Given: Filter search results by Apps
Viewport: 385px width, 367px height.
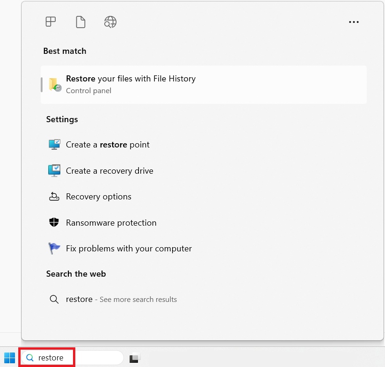Looking at the screenshot, I should click(51, 22).
